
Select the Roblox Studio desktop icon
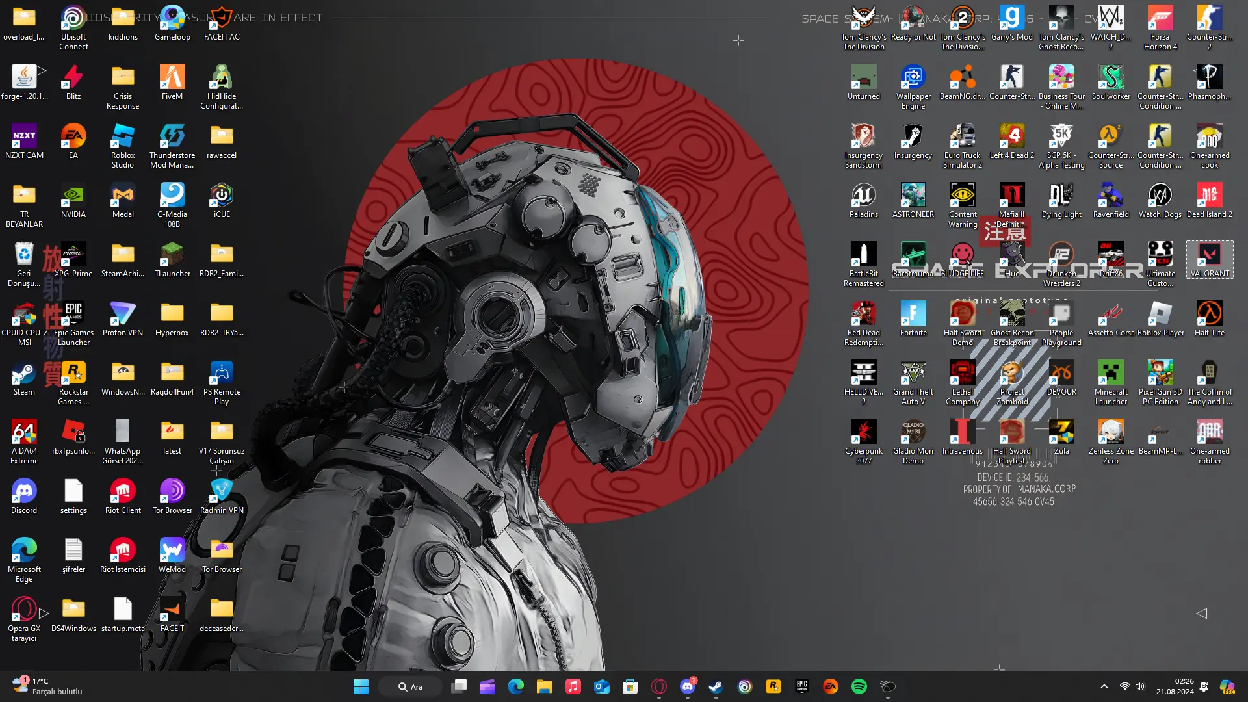tap(123, 146)
